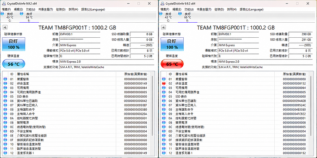The width and height of the screenshot is (317, 158).
Task: Open 說明(H) menu in the 56 °C window
Action: (73, 9)
